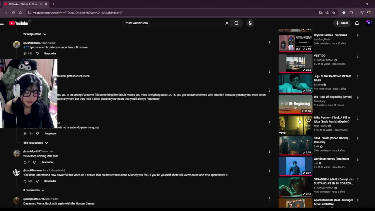Open JackiMareena profile avatar
The image size is (375, 211).
click(x=17, y=172)
